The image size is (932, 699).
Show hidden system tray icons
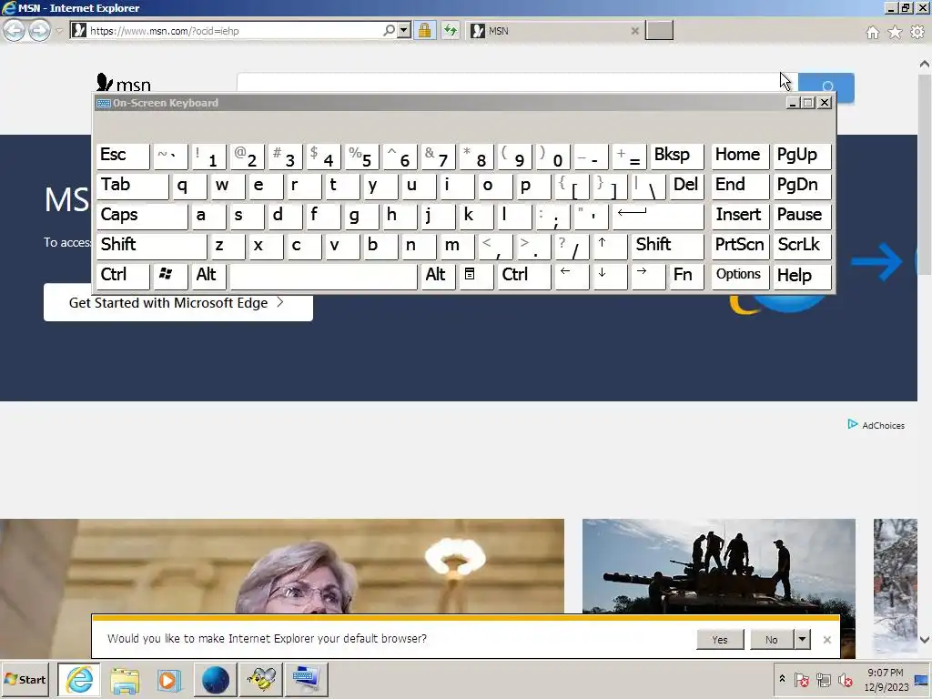pyautogui.click(x=782, y=679)
